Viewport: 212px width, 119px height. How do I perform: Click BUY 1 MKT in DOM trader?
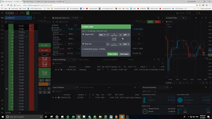[45, 45]
